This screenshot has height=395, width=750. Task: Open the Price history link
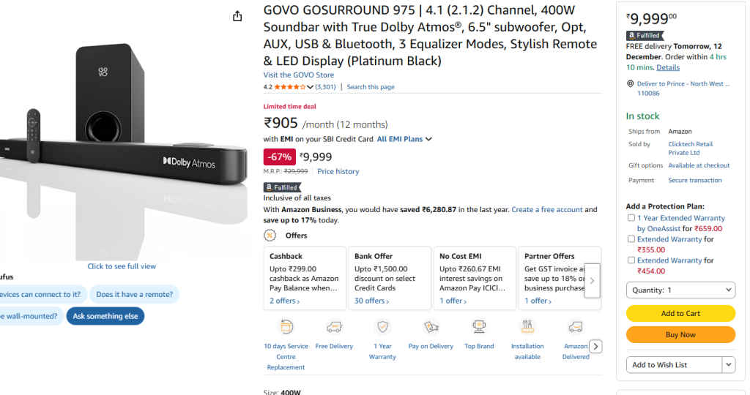(x=338, y=171)
